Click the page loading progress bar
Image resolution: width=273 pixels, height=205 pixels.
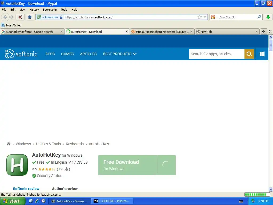(x=257, y=194)
